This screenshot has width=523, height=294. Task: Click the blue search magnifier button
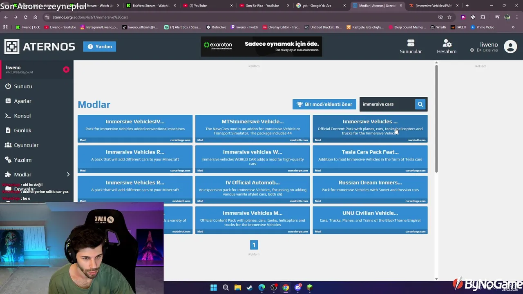[x=420, y=104]
